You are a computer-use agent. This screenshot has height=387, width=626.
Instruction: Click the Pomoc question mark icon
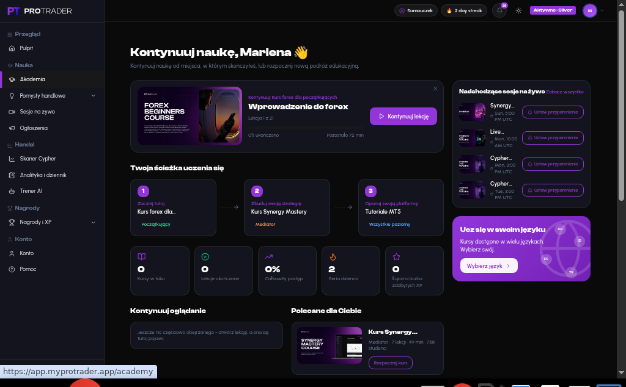[x=12, y=269]
